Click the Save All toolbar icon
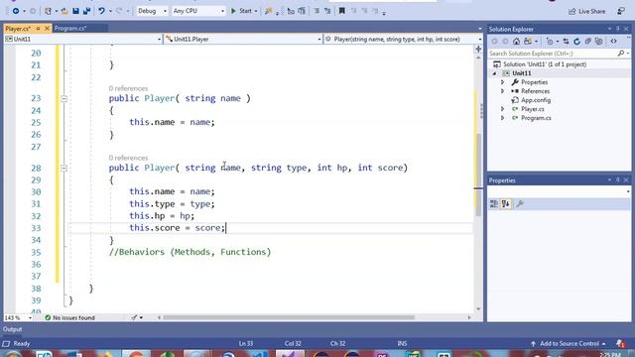635x357 pixels. coord(86,11)
